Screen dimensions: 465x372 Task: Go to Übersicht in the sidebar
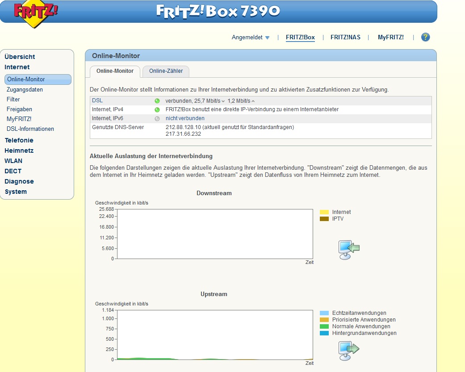pos(20,57)
